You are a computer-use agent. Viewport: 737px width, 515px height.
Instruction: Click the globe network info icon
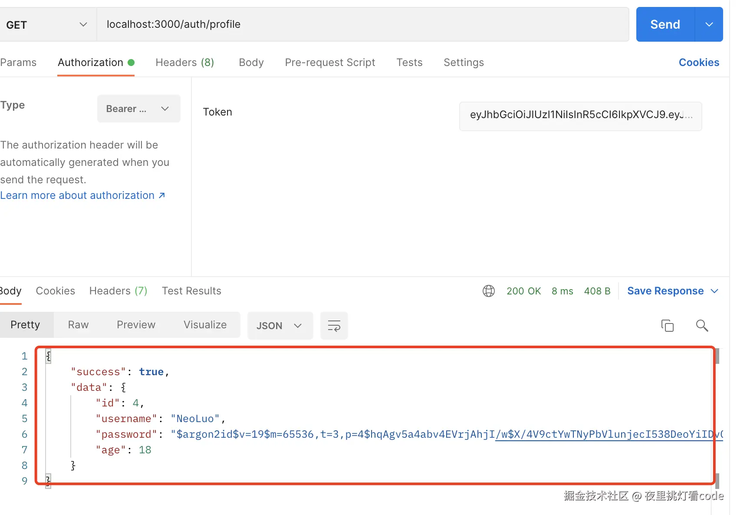tap(489, 291)
